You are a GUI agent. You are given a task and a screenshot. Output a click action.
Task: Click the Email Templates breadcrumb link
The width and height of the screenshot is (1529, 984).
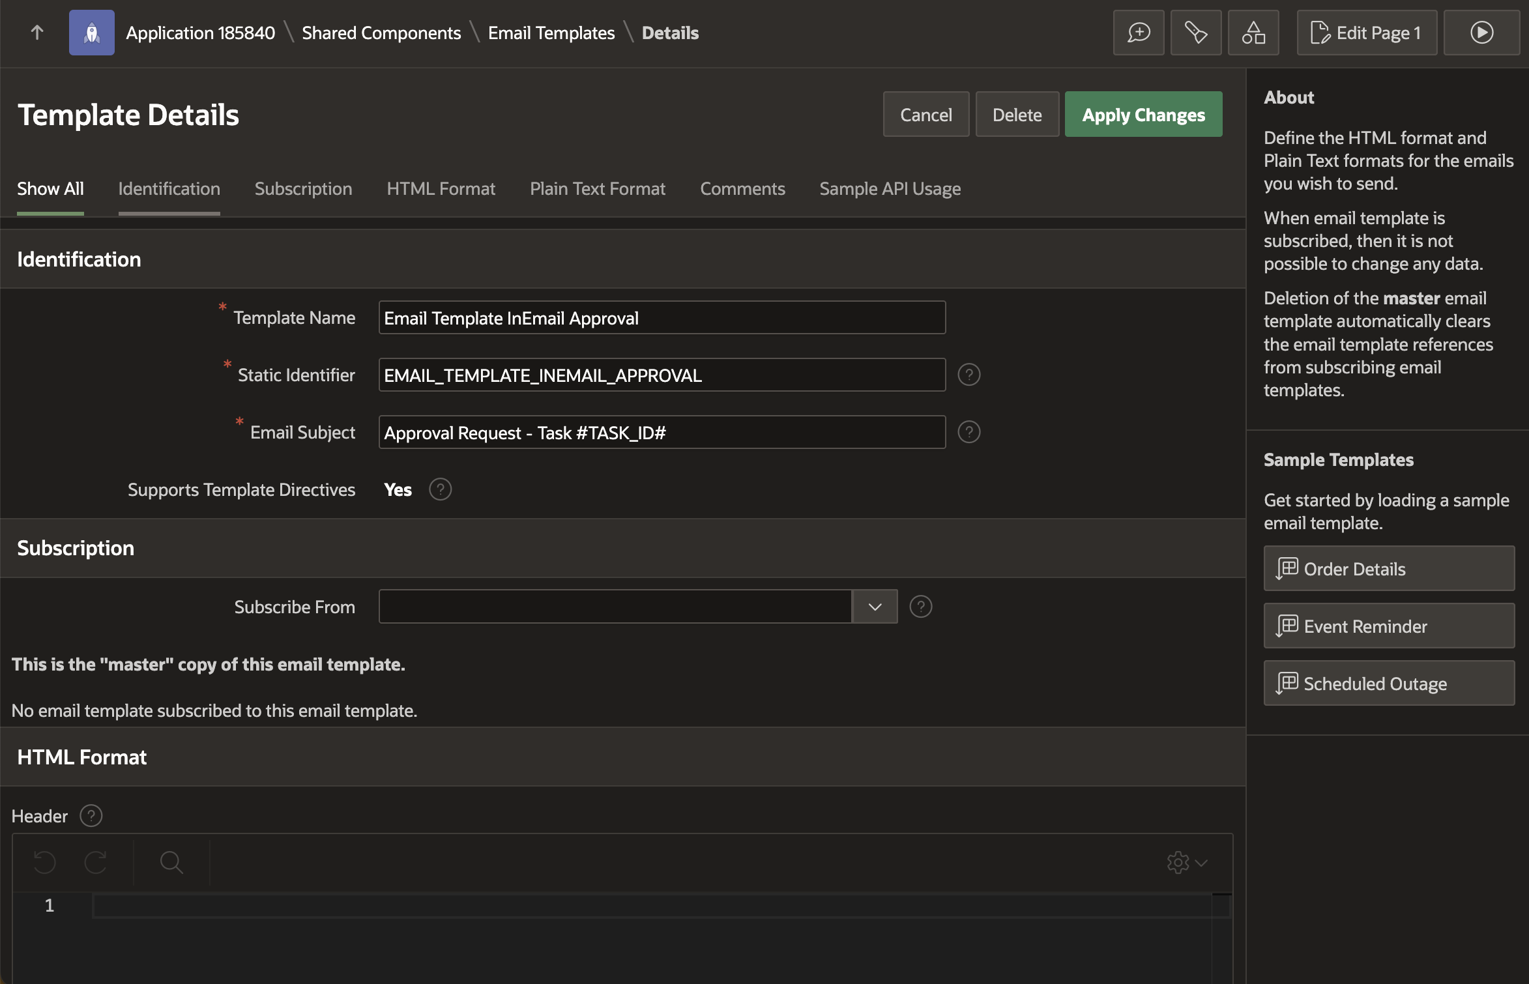click(551, 33)
